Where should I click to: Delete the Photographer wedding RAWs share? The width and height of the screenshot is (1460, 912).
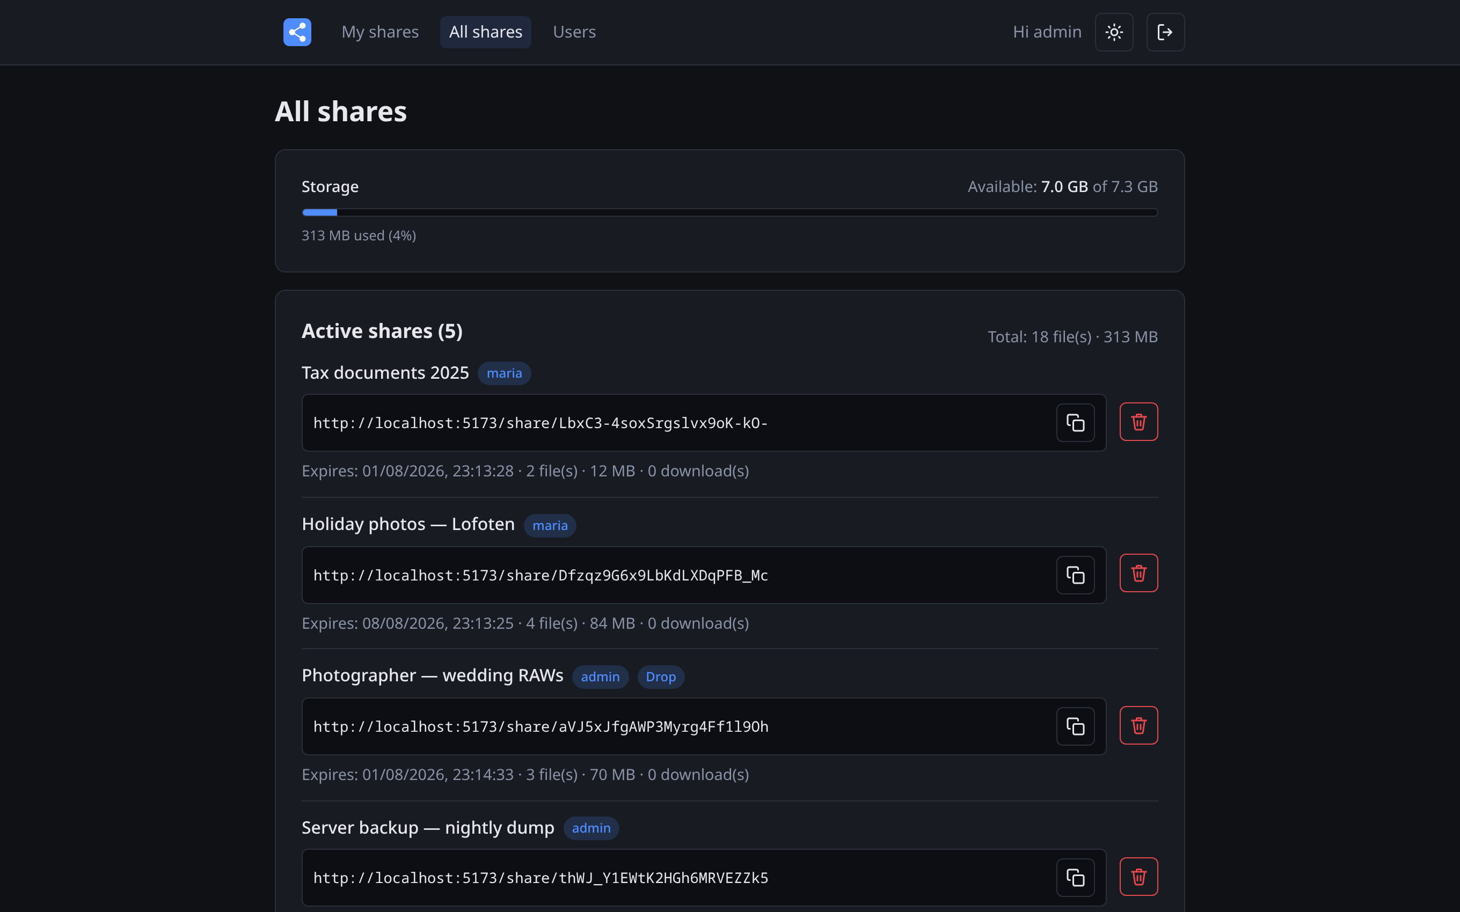coord(1138,726)
